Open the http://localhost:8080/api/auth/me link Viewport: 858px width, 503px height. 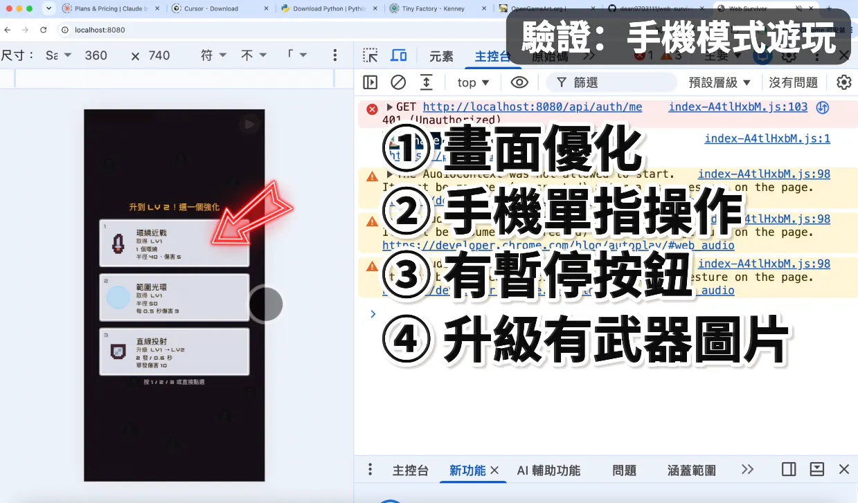coord(533,107)
